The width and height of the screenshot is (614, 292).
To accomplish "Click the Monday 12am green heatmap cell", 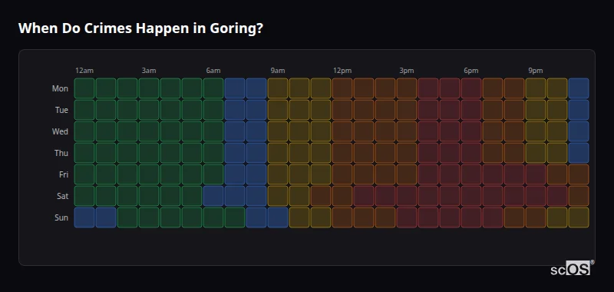I will pos(84,88).
